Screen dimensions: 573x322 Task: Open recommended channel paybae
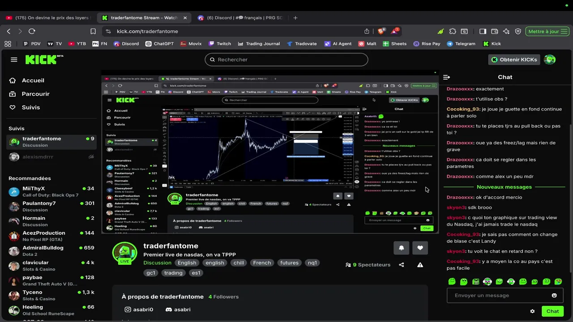[x=52, y=280]
